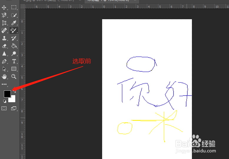Click the white document canvas
This screenshot has width=229, height=159.
[147, 89]
